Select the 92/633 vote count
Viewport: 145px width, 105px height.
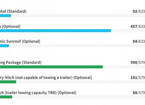tap(139, 11)
